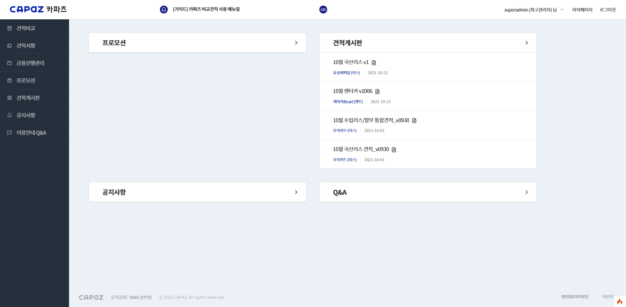
Task: Click the 로그아웃 link
Action: click(608, 10)
